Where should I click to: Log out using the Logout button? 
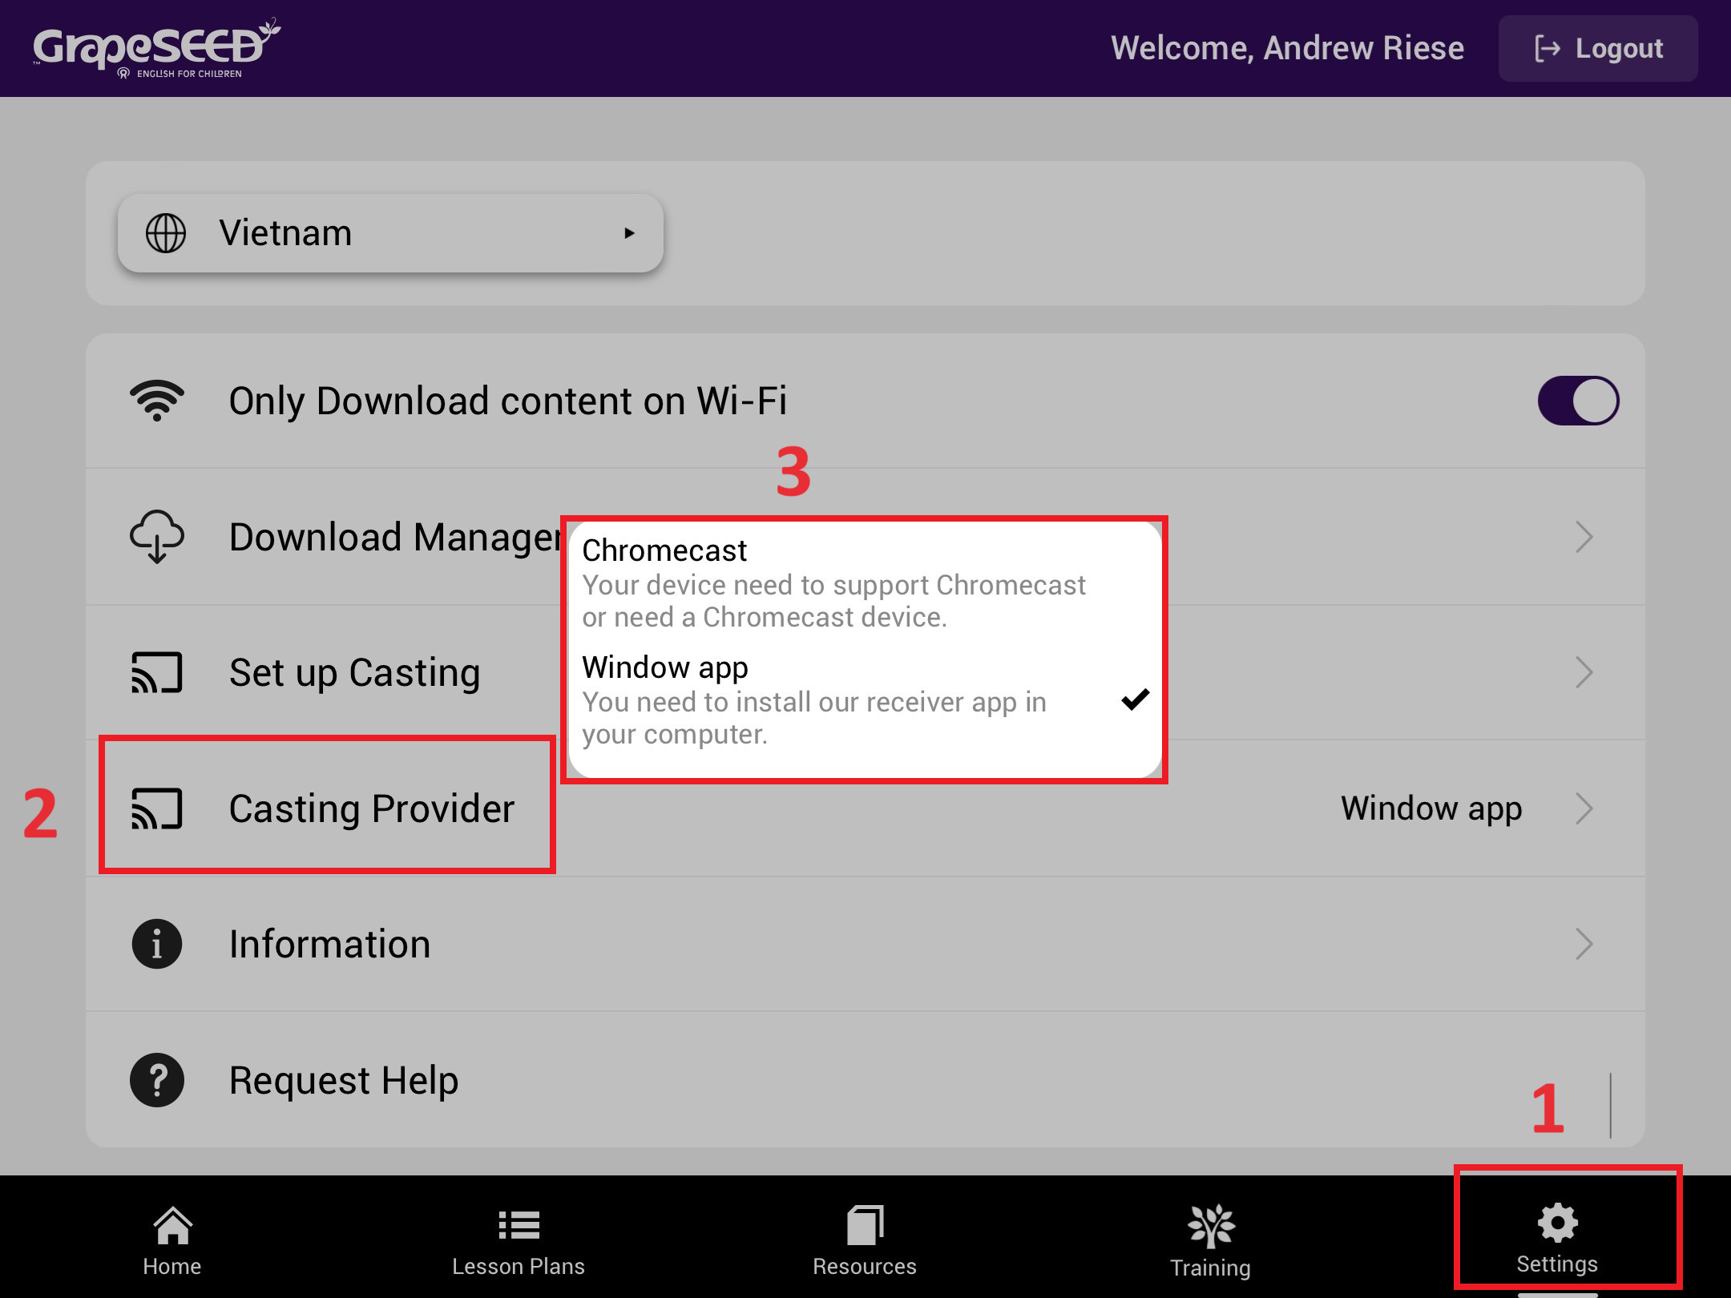[1598, 48]
